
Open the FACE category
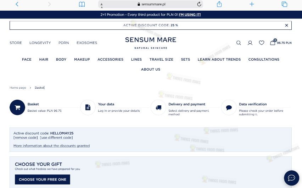pos(27,59)
